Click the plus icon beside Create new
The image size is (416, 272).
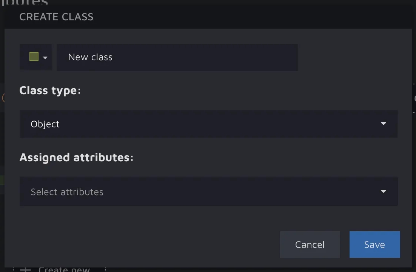(x=25, y=270)
